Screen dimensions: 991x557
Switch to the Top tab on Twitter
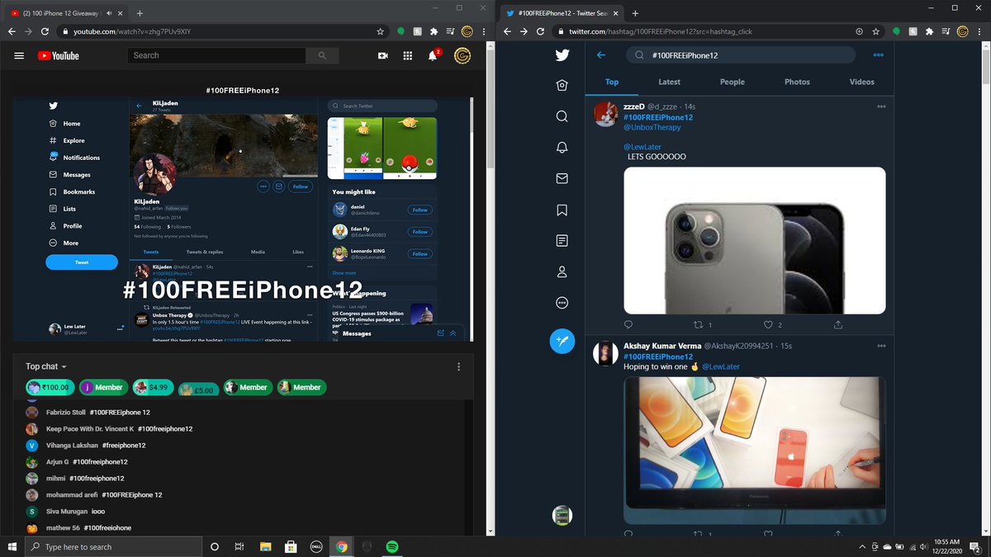(x=612, y=82)
